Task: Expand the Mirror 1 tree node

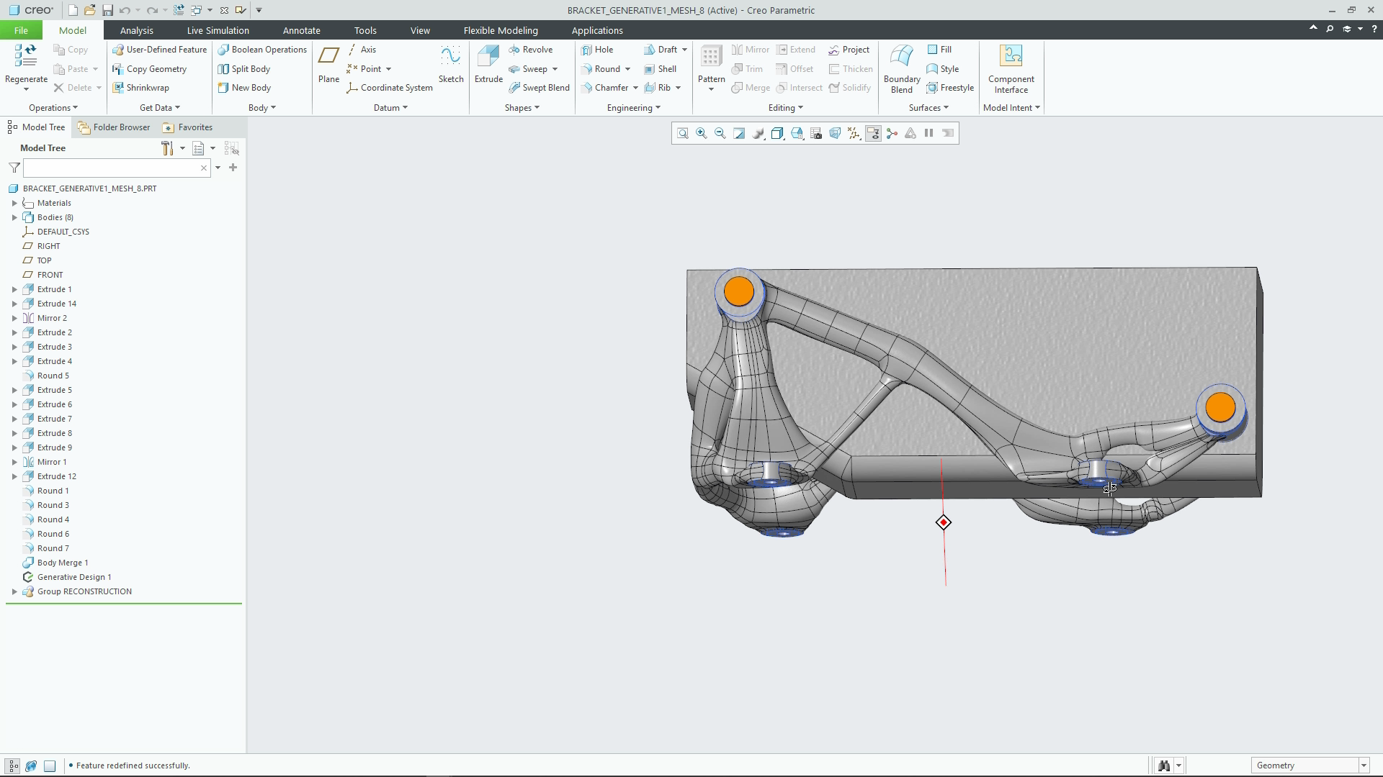Action: pyautogui.click(x=14, y=462)
